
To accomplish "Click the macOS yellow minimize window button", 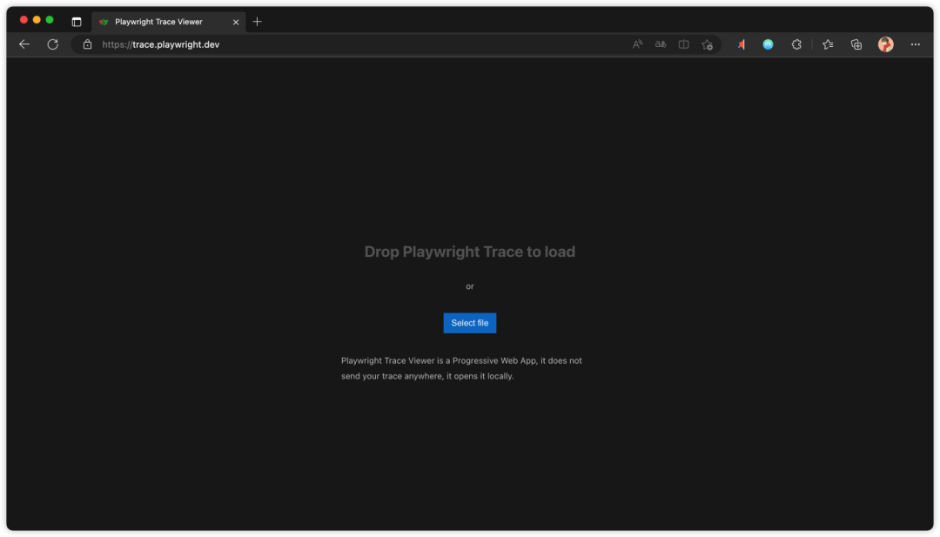I will [x=37, y=20].
